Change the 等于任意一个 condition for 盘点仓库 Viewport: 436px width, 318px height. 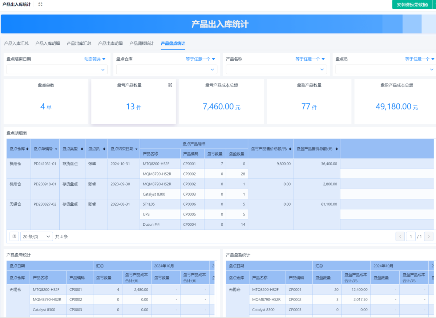tap(201, 59)
